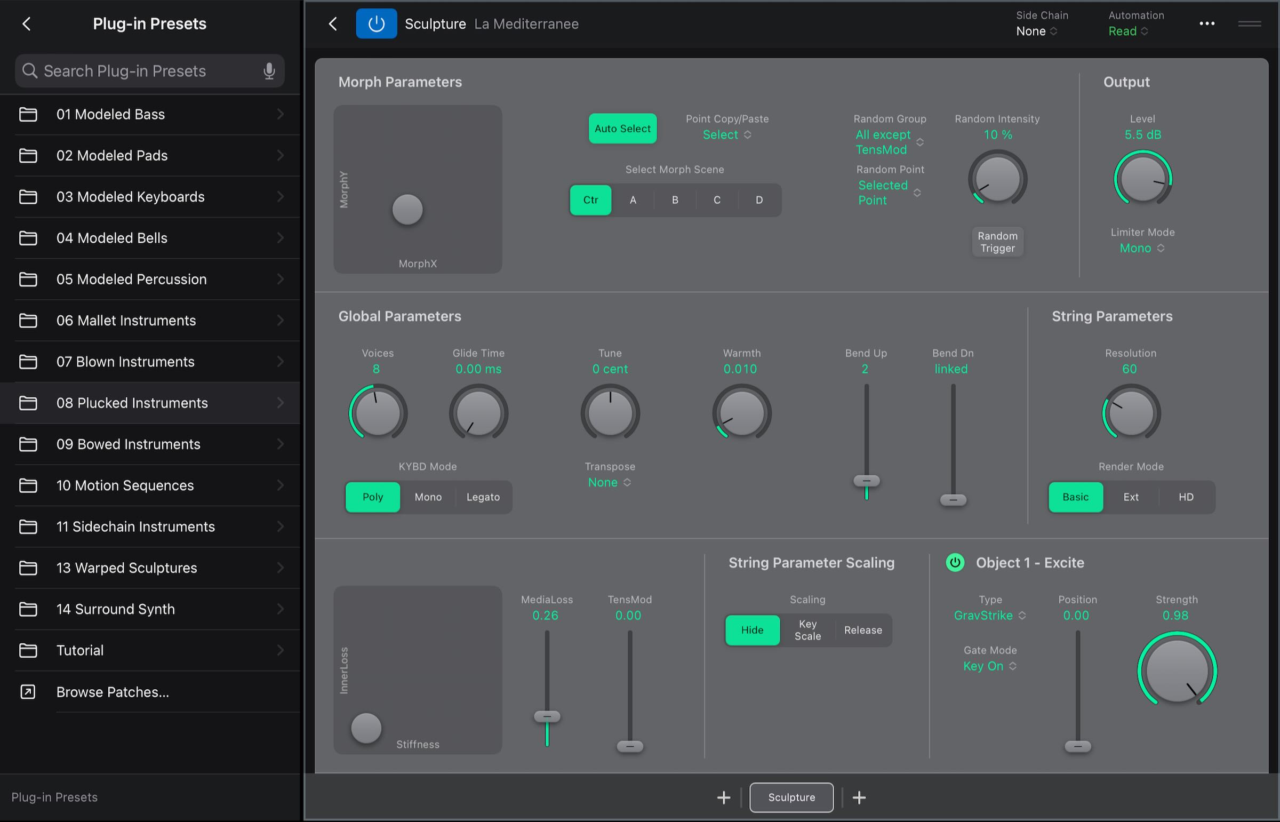This screenshot has width=1280, height=822.
Task: Click the back arrow in Plug-in Presets header
Action: (27, 23)
